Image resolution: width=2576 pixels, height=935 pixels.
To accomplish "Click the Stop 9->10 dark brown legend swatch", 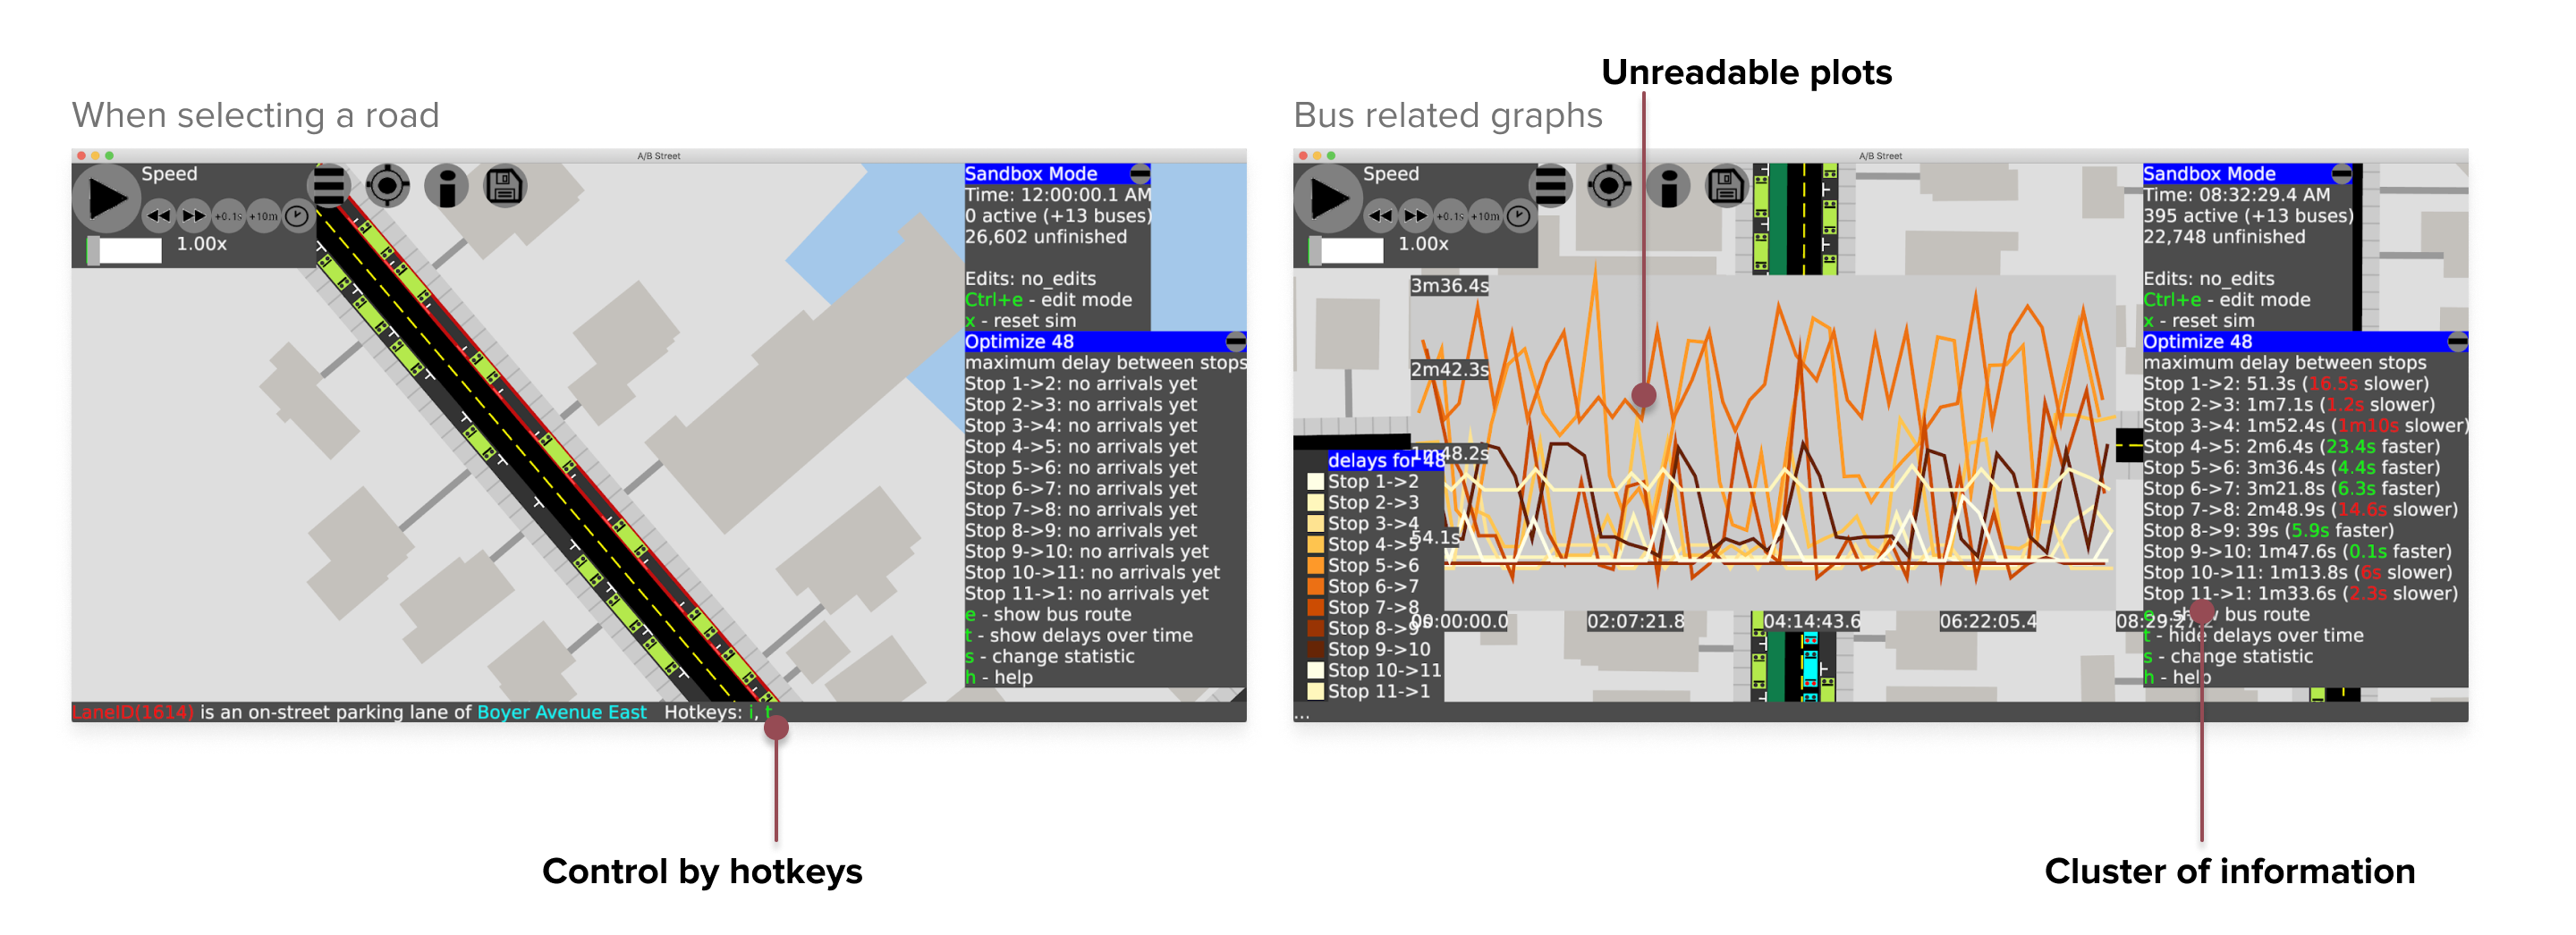I will coord(1316,649).
